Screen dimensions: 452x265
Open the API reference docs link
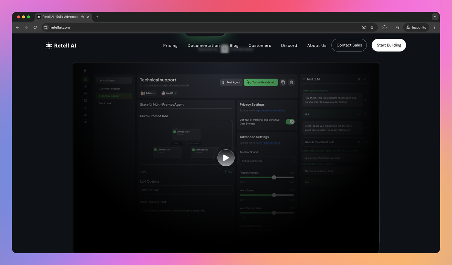click(x=269, y=143)
